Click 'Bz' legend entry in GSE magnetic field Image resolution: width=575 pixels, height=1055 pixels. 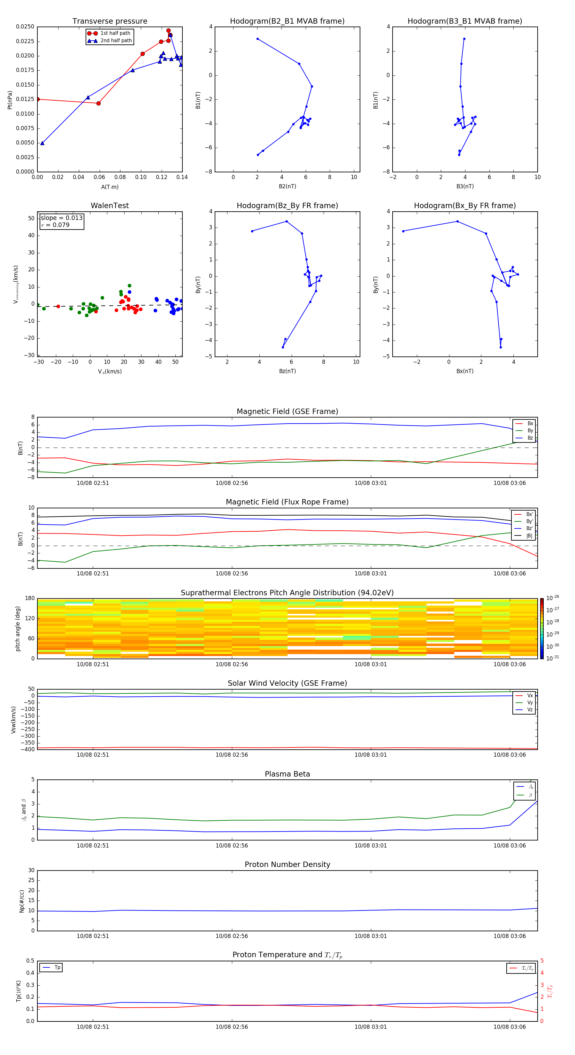pos(525,438)
